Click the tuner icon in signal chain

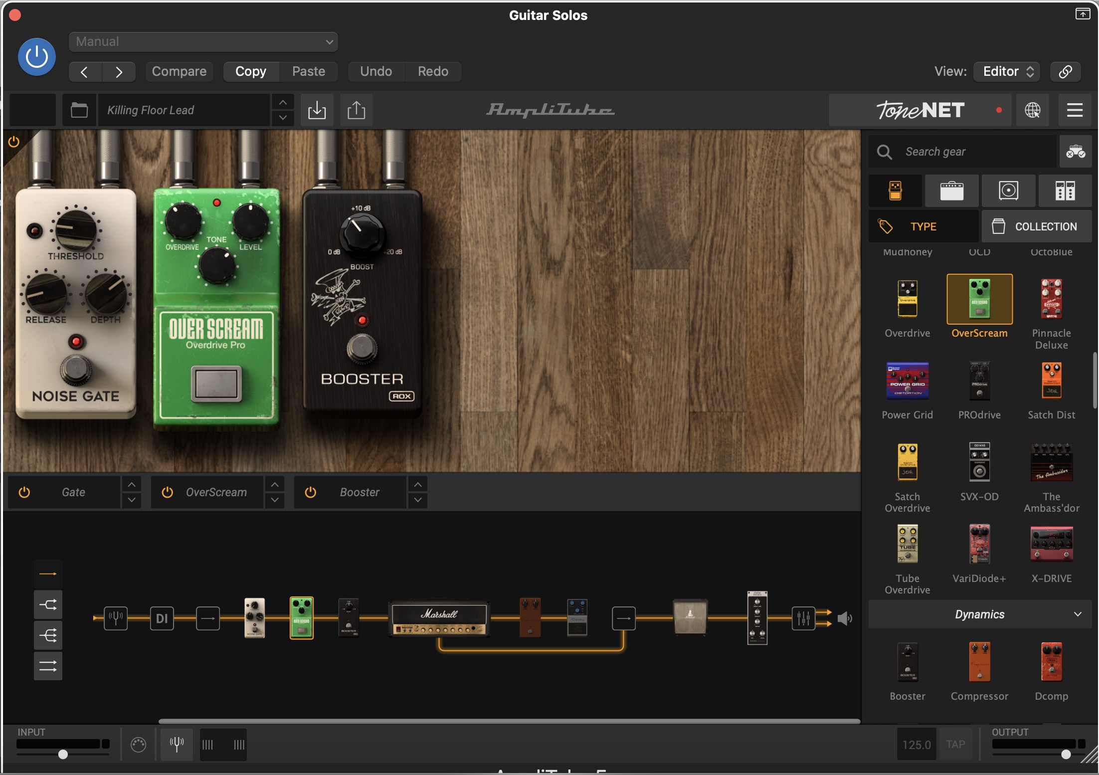(x=116, y=619)
